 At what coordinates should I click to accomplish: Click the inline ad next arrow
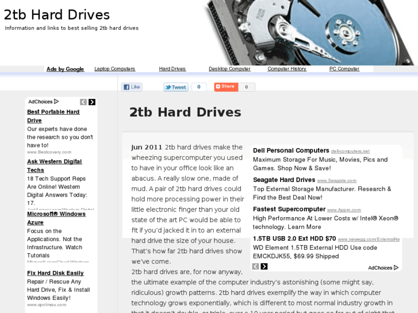coord(264,266)
